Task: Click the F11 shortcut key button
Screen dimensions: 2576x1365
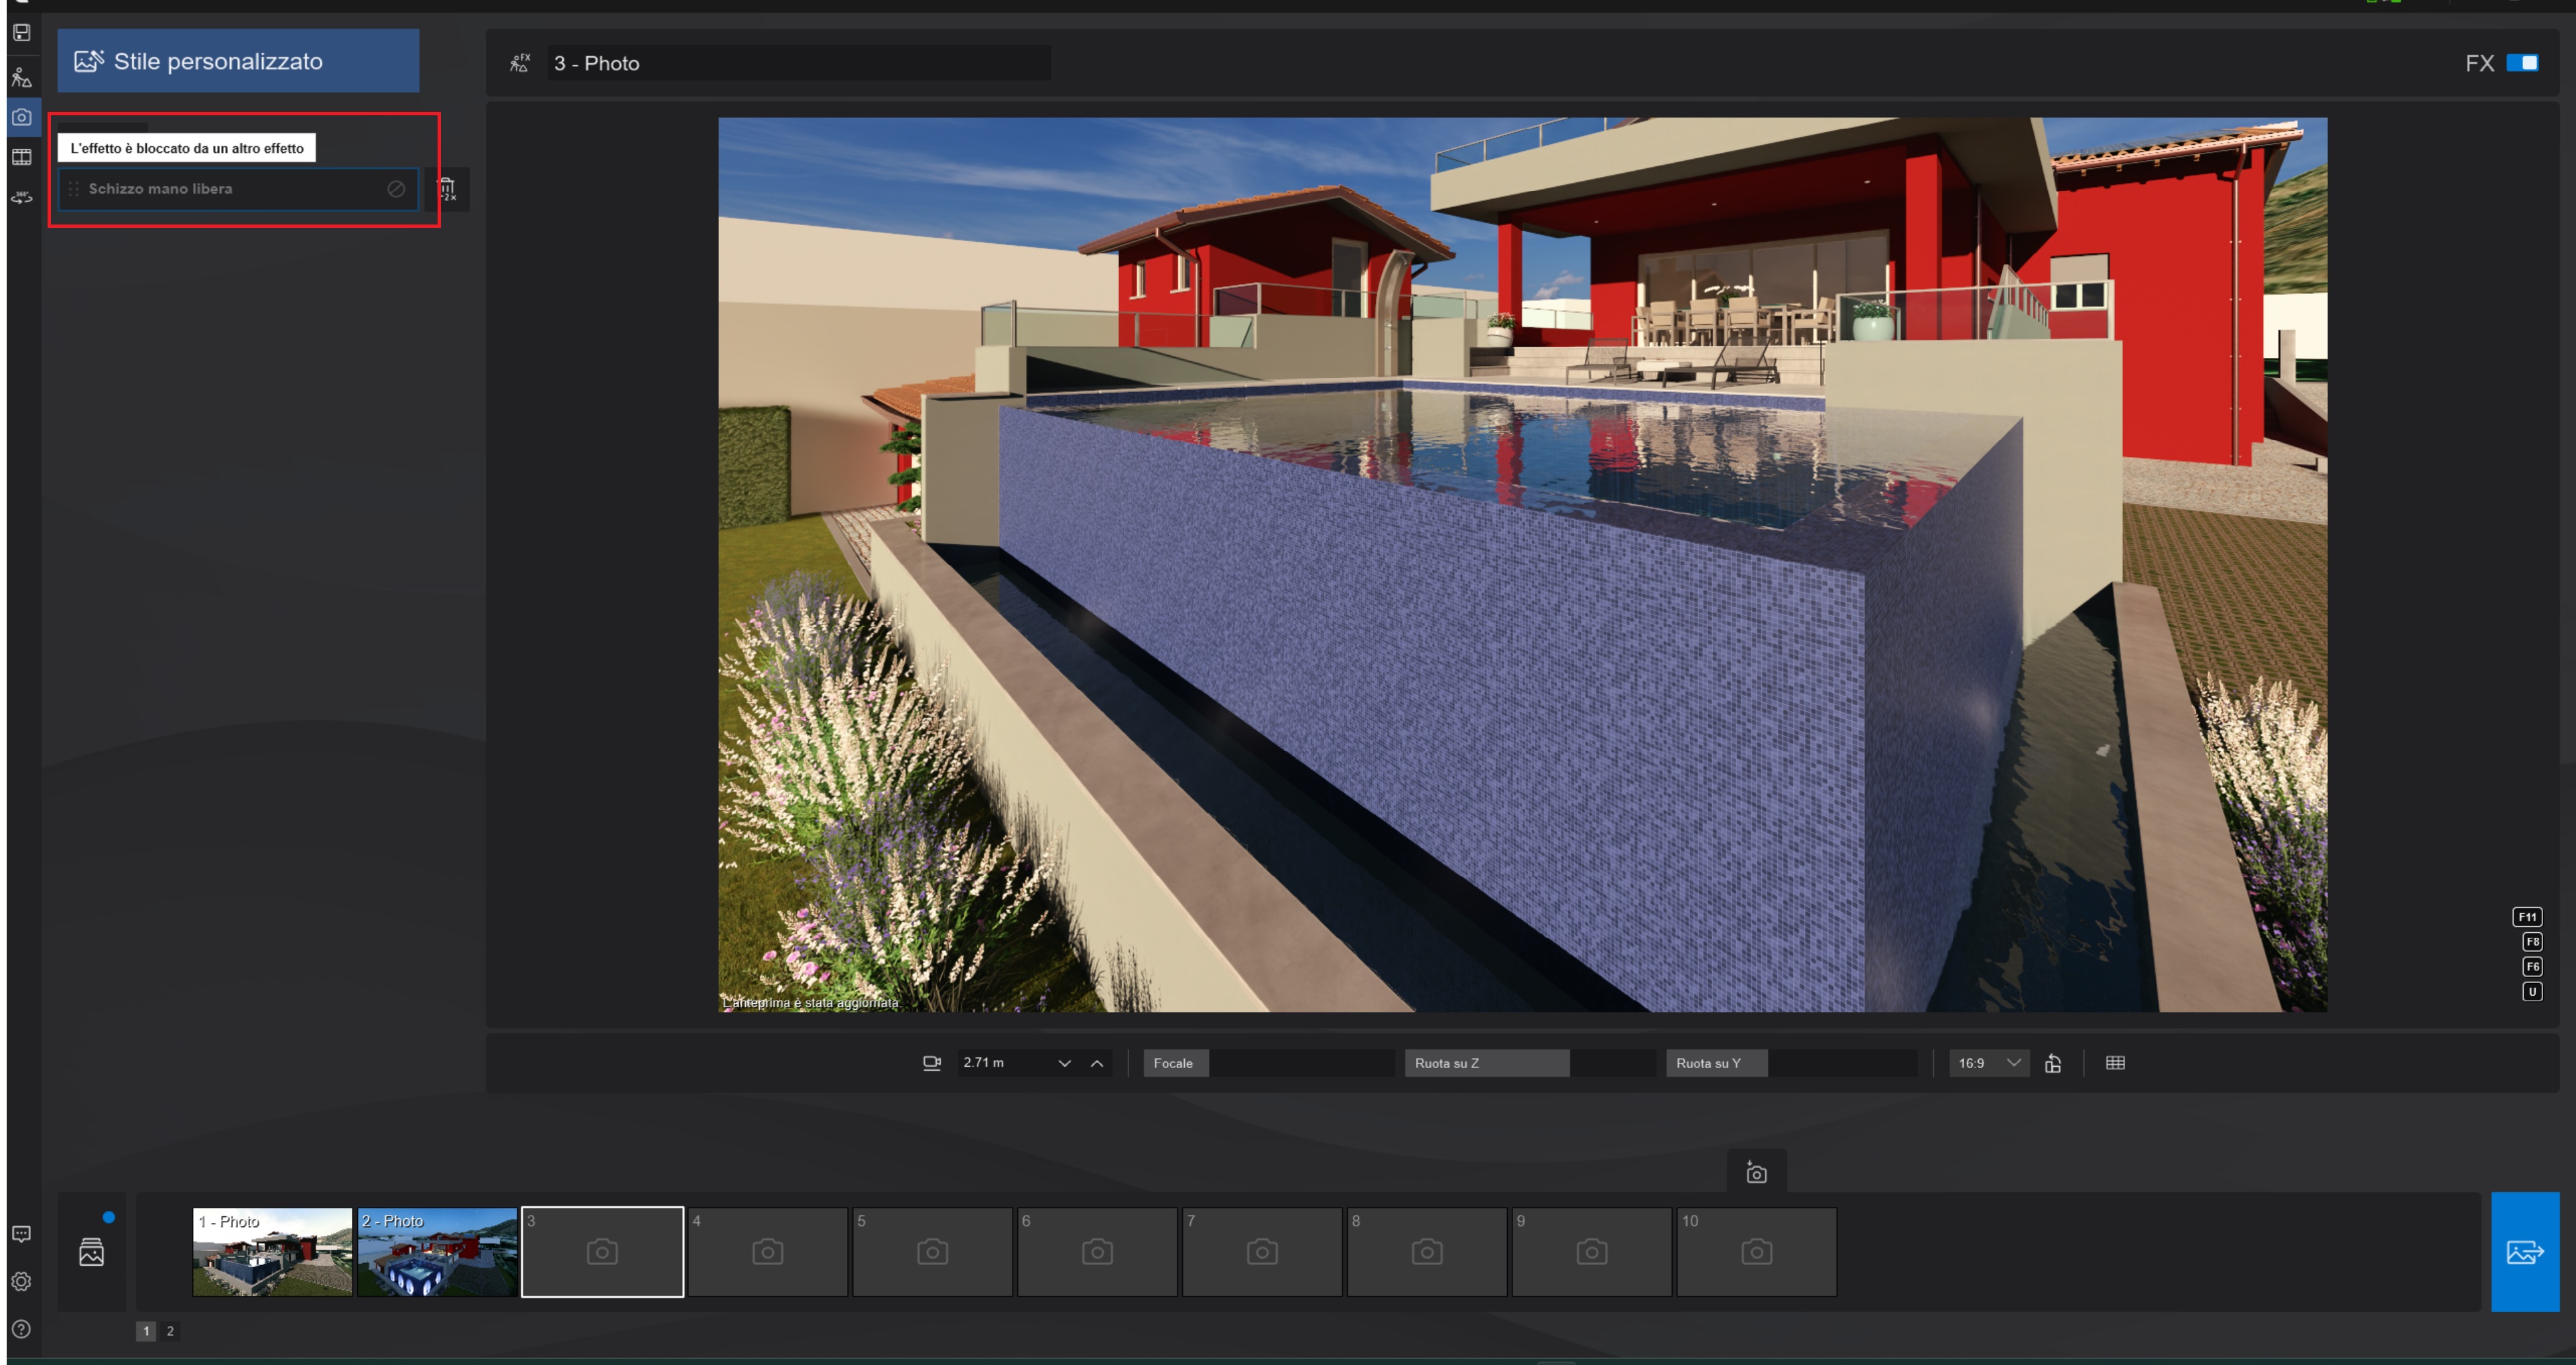Action: (x=2527, y=917)
